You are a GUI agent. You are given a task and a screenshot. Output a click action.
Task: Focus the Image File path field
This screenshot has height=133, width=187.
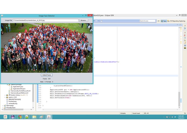[x=45, y=20]
